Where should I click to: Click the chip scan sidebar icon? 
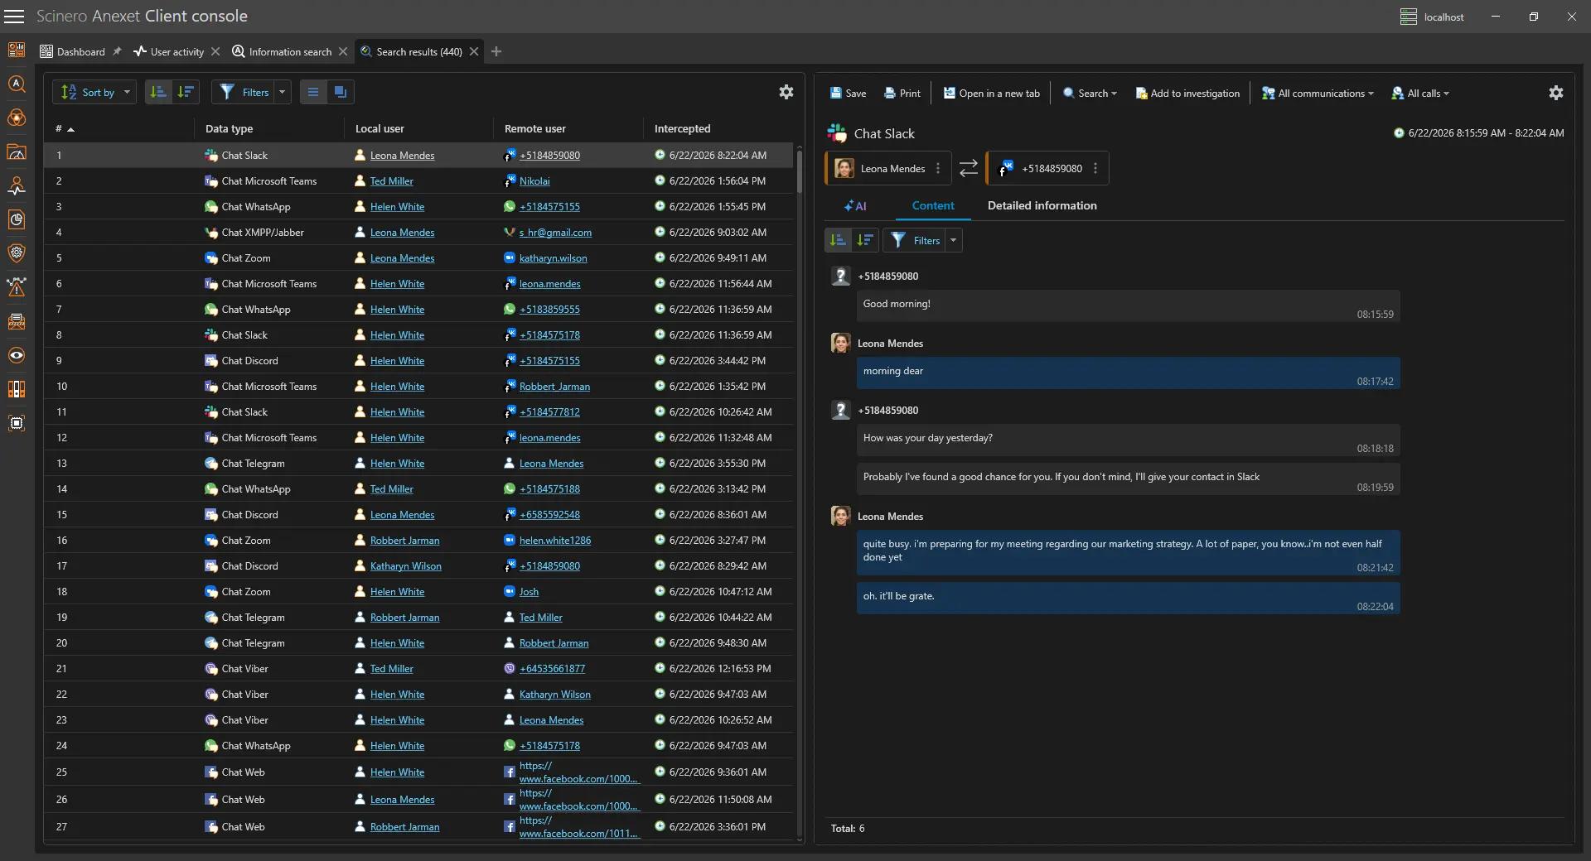17,423
